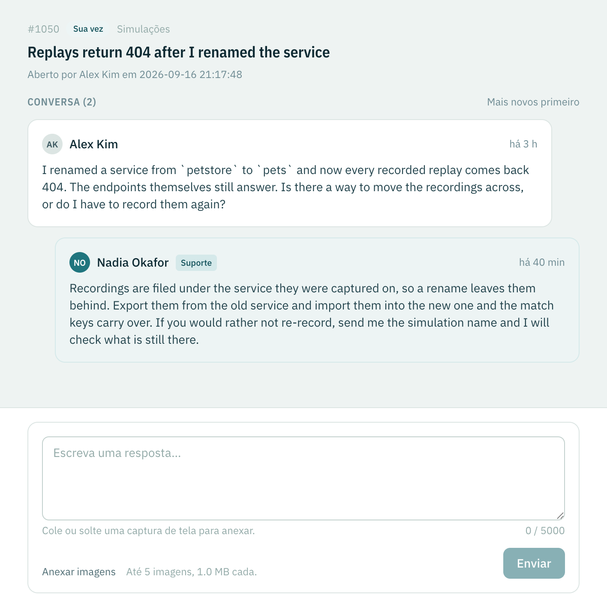Image resolution: width=607 pixels, height=607 pixels.
Task: Click the Anexar imagens button
Action: click(x=79, y=572)
